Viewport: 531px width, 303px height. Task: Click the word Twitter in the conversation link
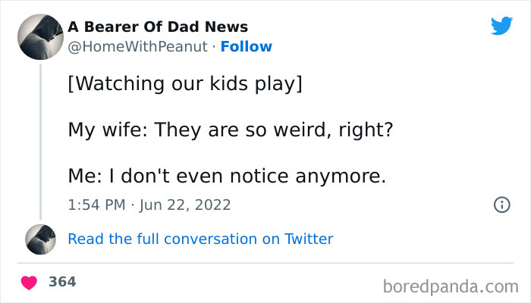click(309, 239)
